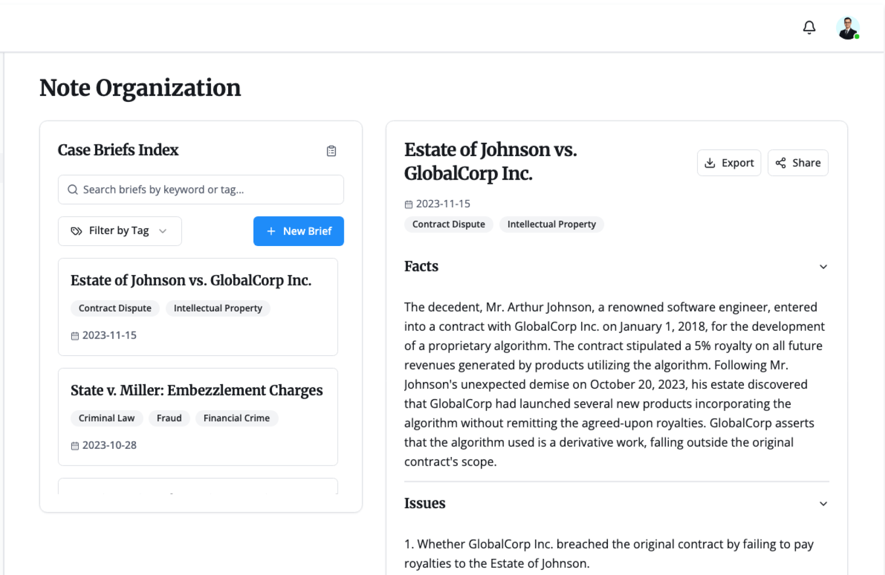The image size is (885, 575).
Task: Click the notification bell icon
Action: (x=809, y=28)
